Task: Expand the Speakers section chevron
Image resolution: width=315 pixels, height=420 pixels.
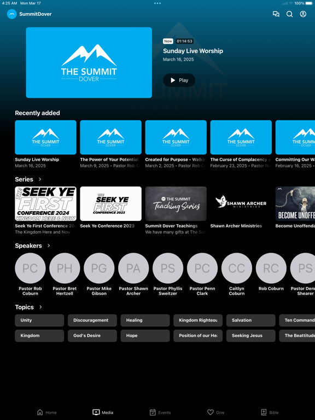Action: point(49,246)
